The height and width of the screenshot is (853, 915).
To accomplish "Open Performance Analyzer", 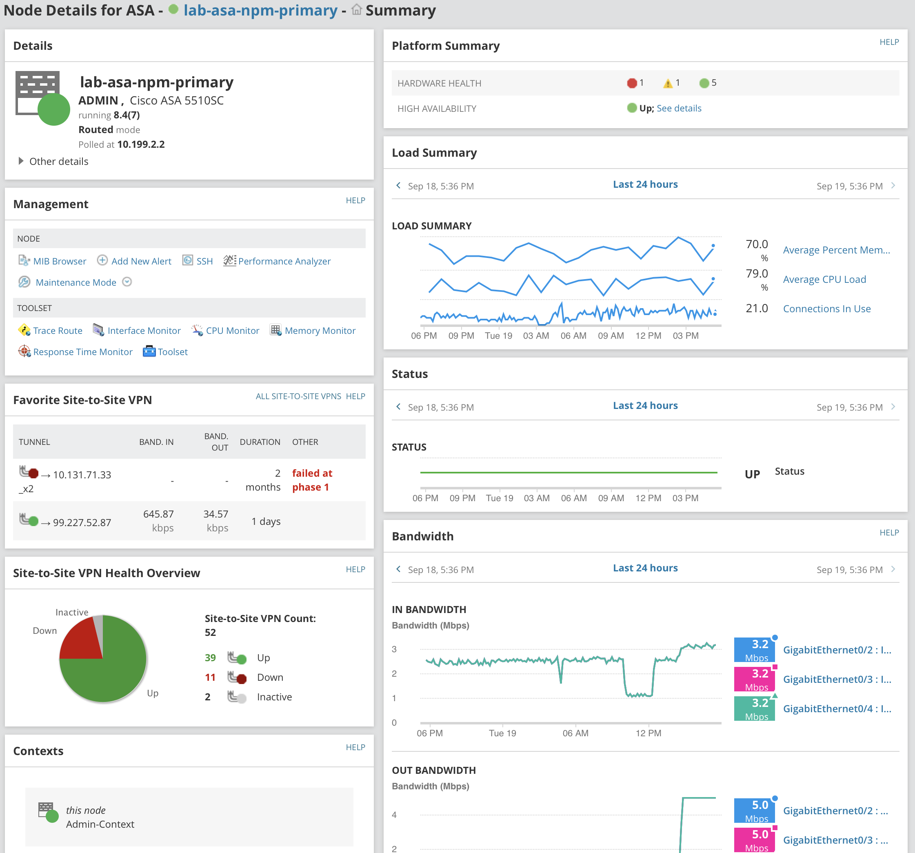I will [x=284, y=261].
